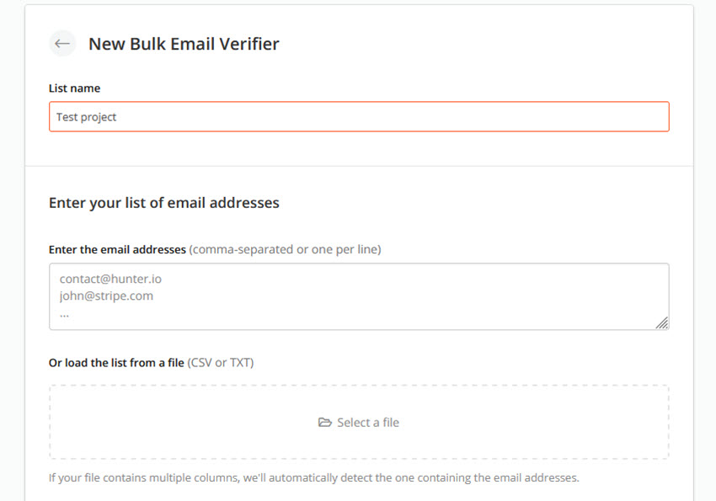Screen dimensions: 716x501
Task: Click the "New Bulk Email Verifier" heading
Action: point(184,44)
